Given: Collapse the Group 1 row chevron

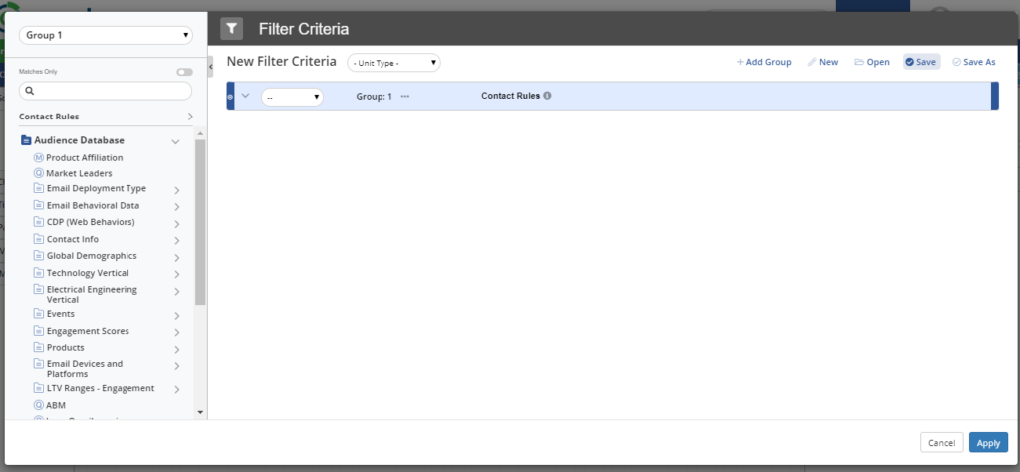Looking at the screenshot, I should tap(246, 96).
